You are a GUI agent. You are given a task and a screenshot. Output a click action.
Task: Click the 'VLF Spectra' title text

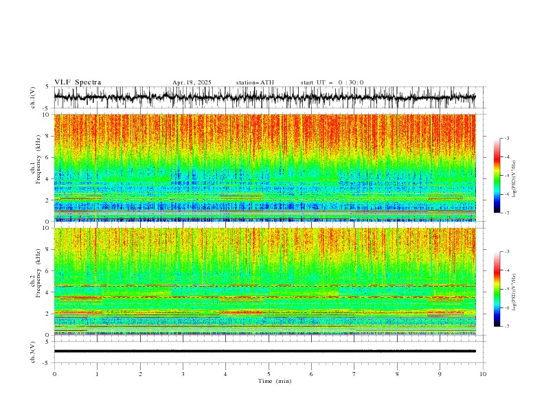[78, 82]
